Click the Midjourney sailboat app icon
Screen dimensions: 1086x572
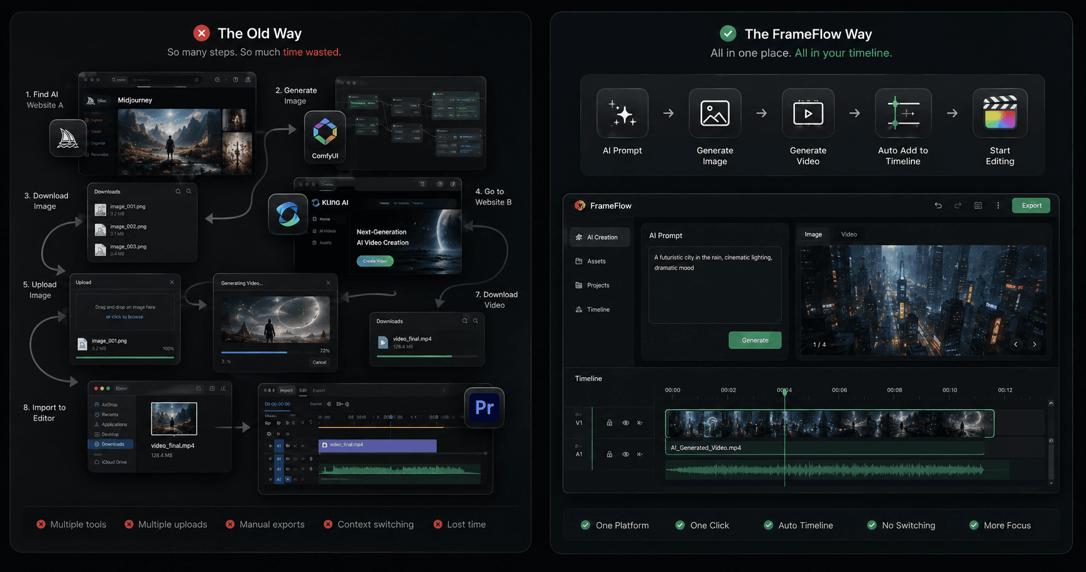68,138
